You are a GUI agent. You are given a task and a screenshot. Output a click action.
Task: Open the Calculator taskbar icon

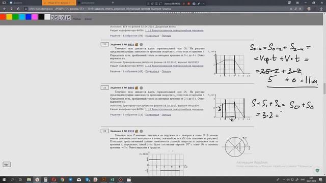point(45,179)
